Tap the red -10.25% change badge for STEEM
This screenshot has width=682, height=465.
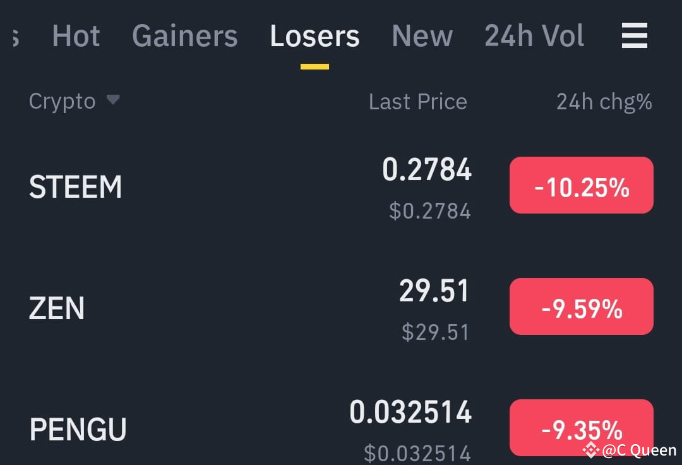tap(581, 185)
